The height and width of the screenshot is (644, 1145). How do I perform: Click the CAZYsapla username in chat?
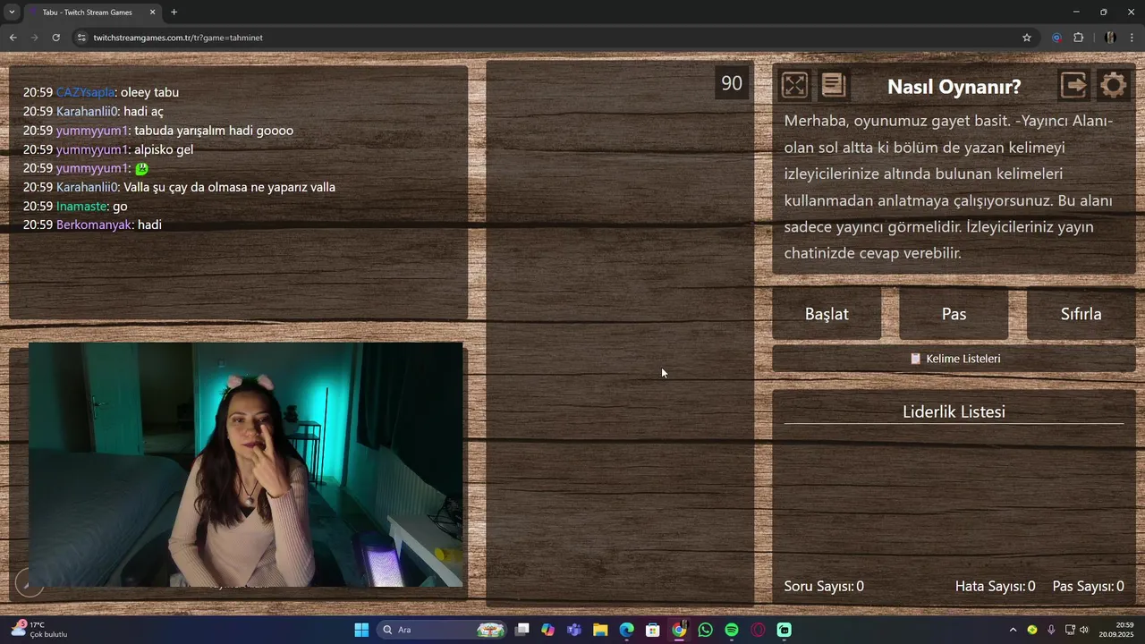[x=85, y=92]
